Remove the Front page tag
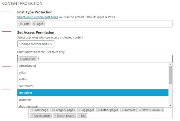 32,110
